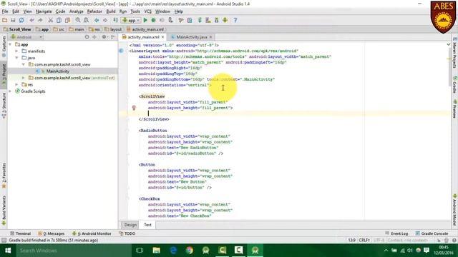Click the Attach debugger to process icon

pyautogui.click(x=170, y=20)
